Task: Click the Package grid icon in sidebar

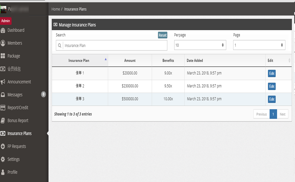Action: coord(3,56)
